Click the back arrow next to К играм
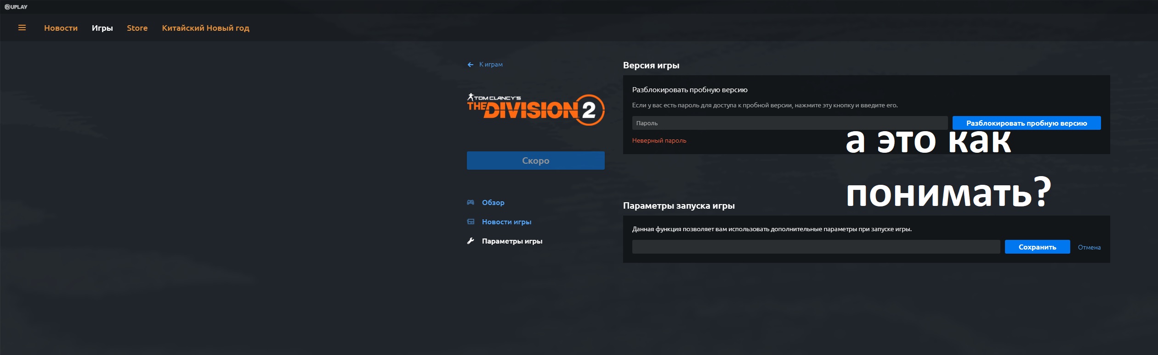 pos(471,65)
